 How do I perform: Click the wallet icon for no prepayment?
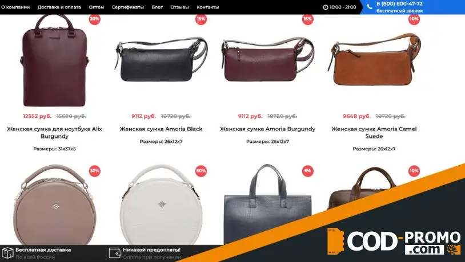pyautogui.click(x=115, y=253)
